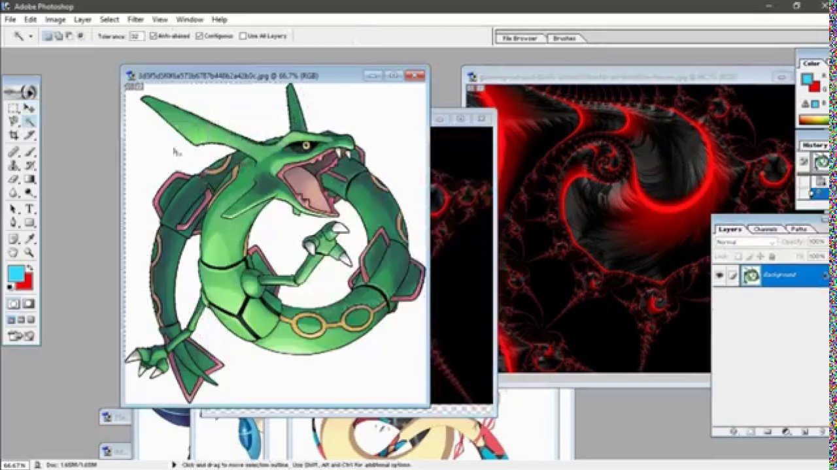Select the Gradient tool
837x470 pixels.
pos(29,180)
